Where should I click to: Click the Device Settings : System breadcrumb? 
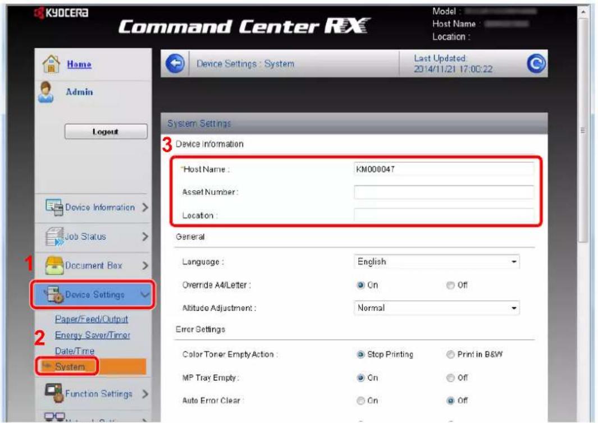click(245, 63)
